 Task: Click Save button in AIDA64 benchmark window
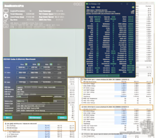pyautogui.click(x=8, y=118)
